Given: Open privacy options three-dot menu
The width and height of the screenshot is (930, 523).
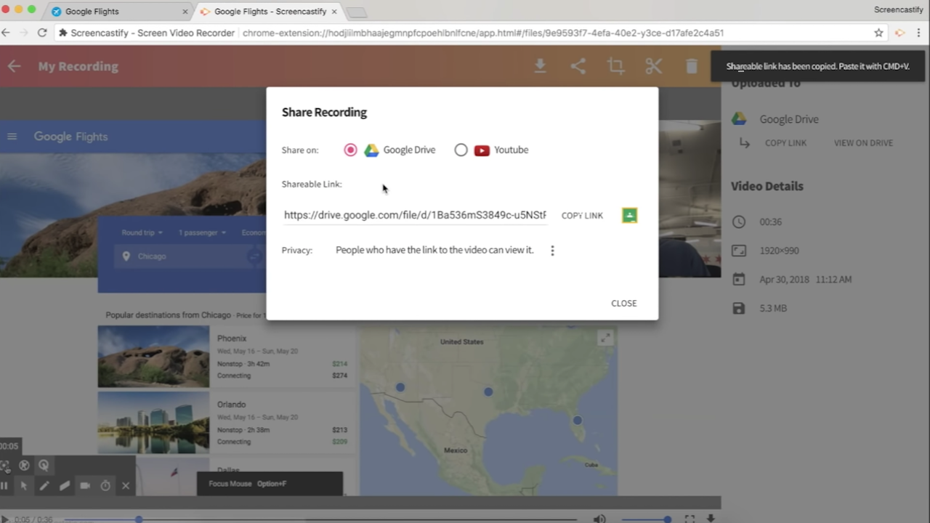Looking at the screenshot, I should click(552, 251).
